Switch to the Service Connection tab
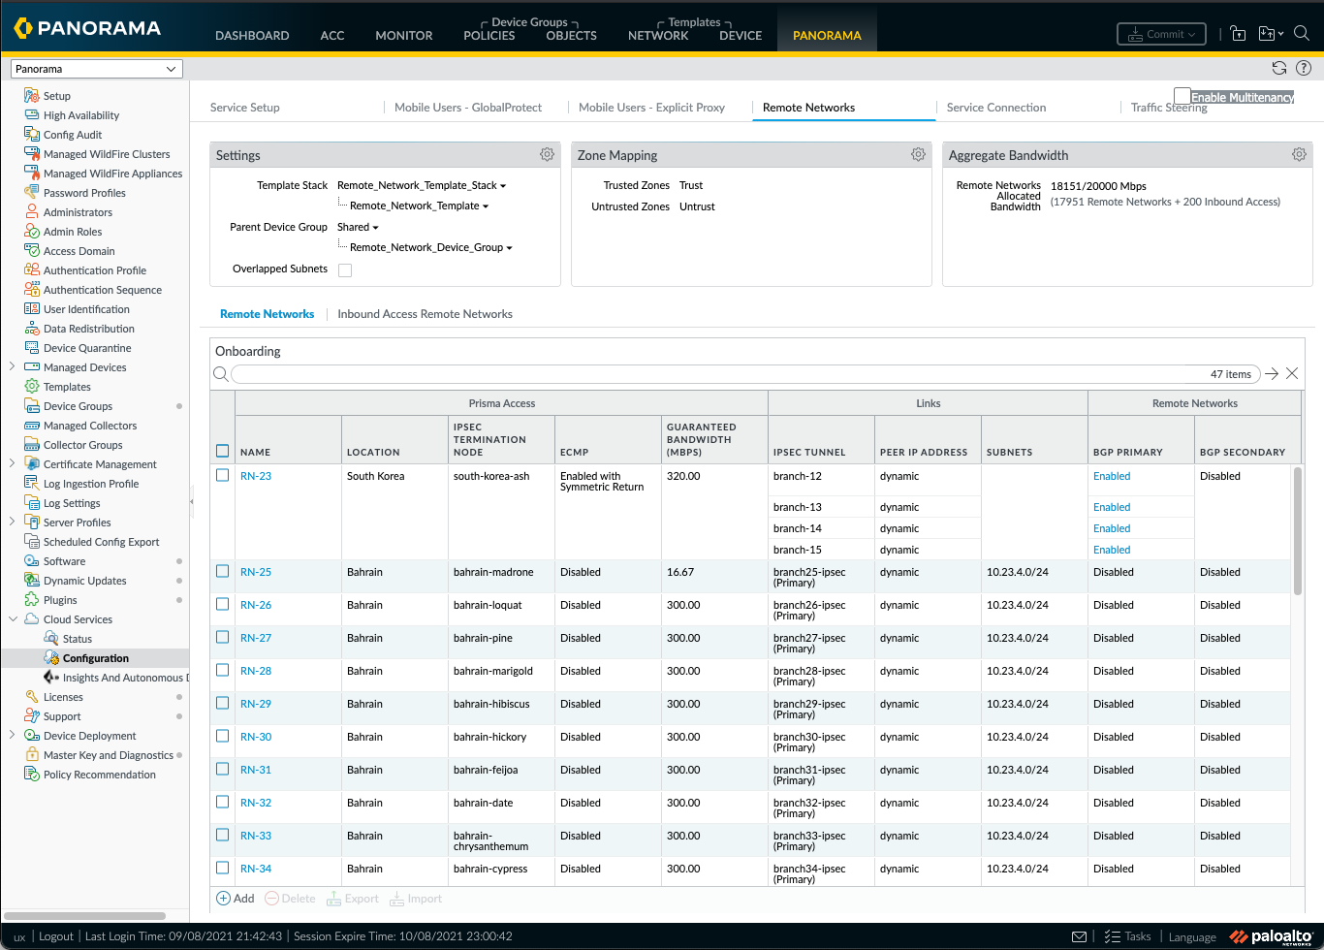Viewport: 1324px width, 950px height. click(996, 108)
